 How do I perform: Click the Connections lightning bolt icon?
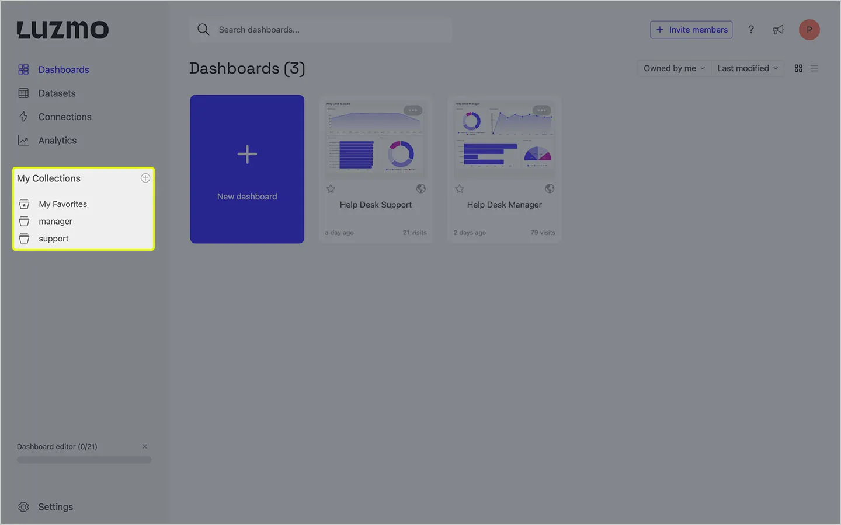coord(23,117)
